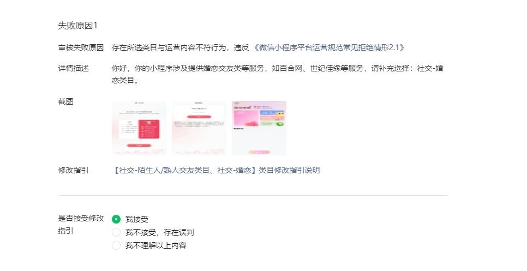
Task: Click the 是否接受修改指引 field label
Action: [81, 225]
